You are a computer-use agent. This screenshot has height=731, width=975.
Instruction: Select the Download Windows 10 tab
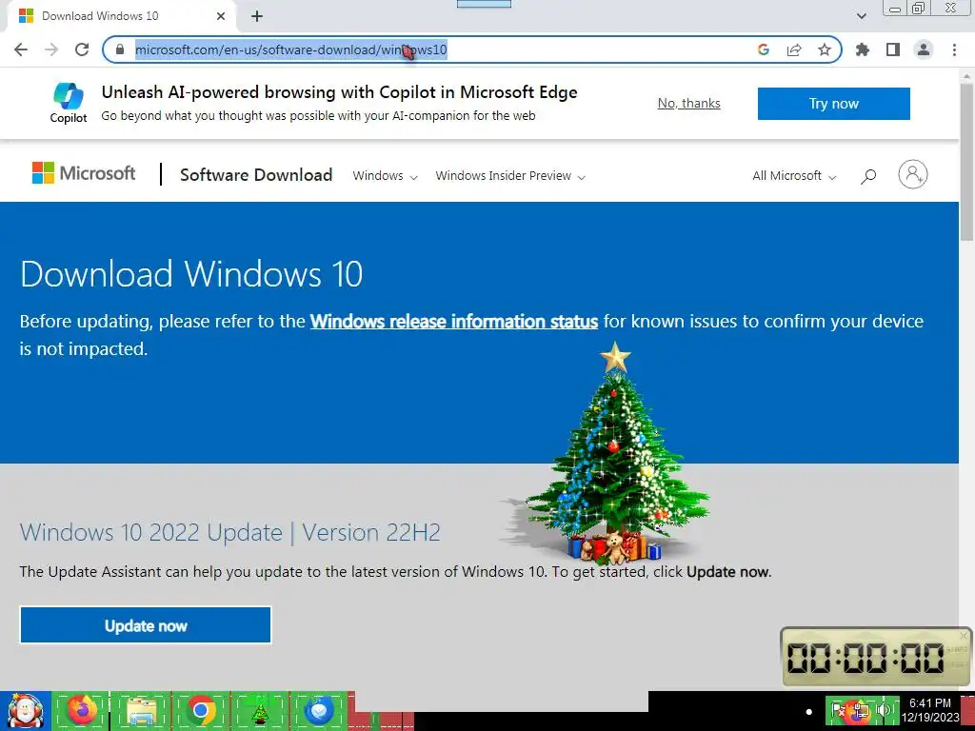point(121,16)
